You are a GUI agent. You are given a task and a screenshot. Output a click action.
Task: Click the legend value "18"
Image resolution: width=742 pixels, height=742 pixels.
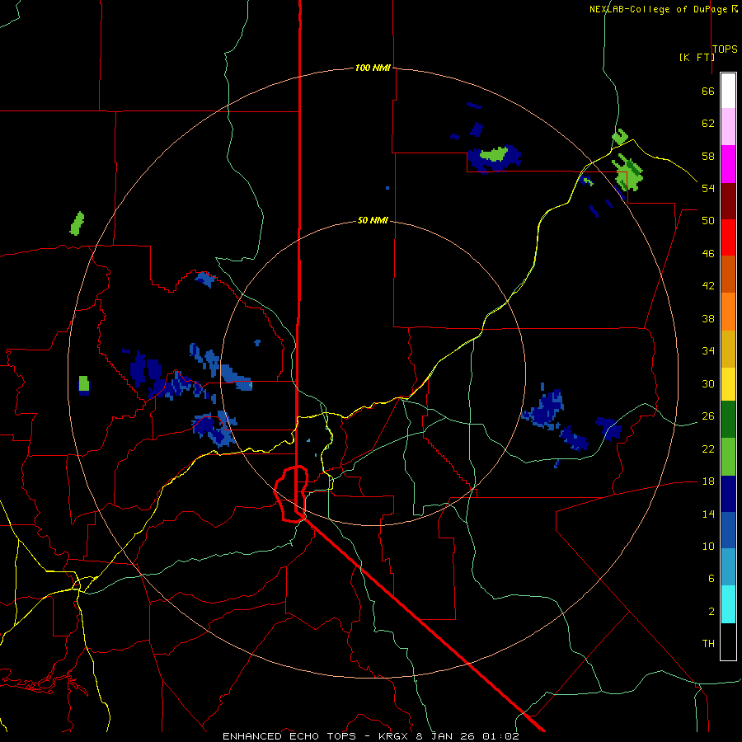point(708,481)
